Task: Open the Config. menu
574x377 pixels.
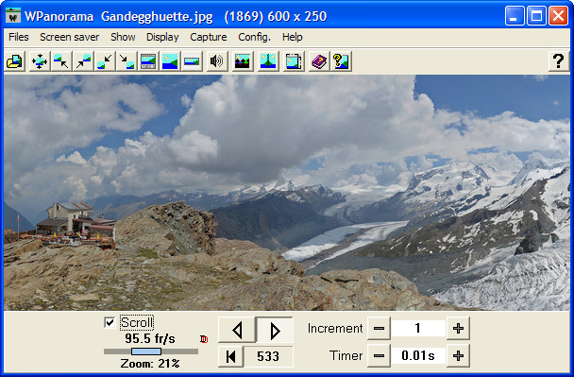Action: tap(254, 37)
